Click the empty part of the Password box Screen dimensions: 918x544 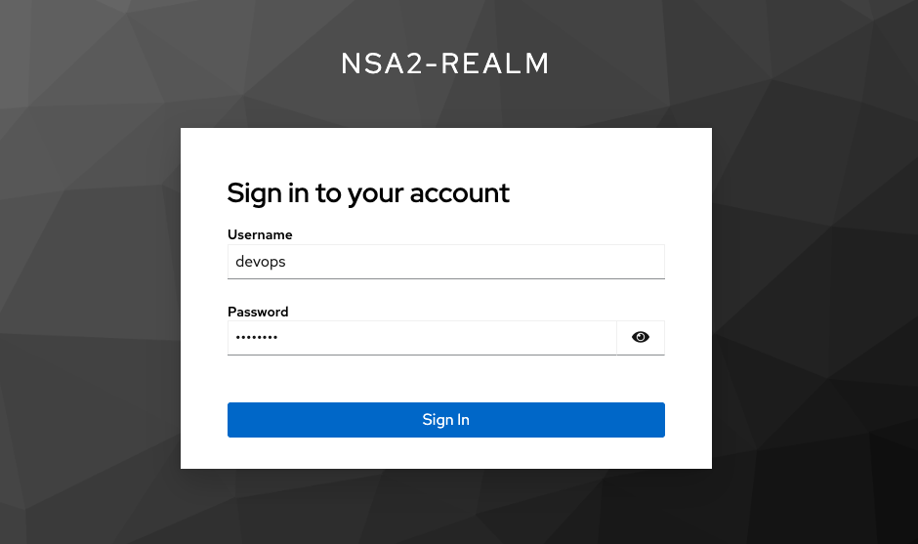coord(445,338)
